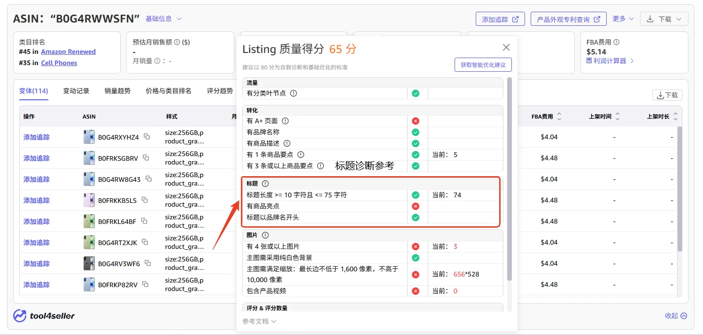
Task: Expand 基础信息 dropdown
Action: pos(163,19)
